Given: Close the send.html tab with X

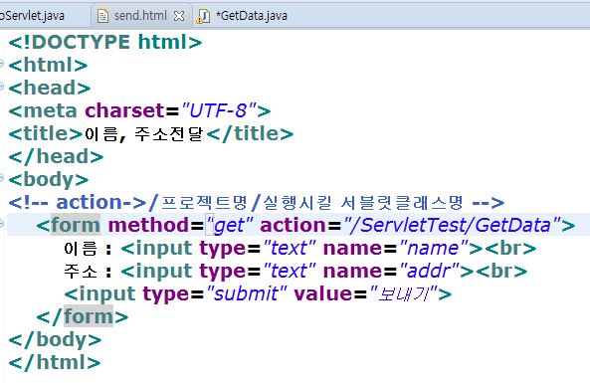Looking at the screenshot, I should point(179,16).
